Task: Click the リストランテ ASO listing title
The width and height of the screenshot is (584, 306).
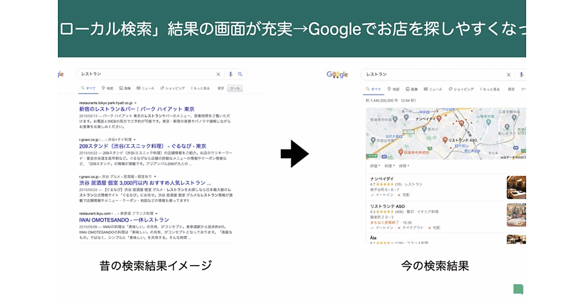Action: (x=387, y=206)
